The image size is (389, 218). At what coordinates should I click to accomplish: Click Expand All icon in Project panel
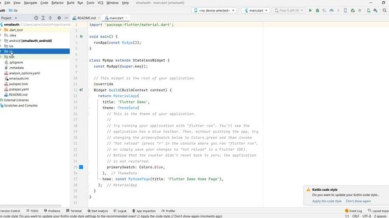pyautogui.click(x=43, y=18)
